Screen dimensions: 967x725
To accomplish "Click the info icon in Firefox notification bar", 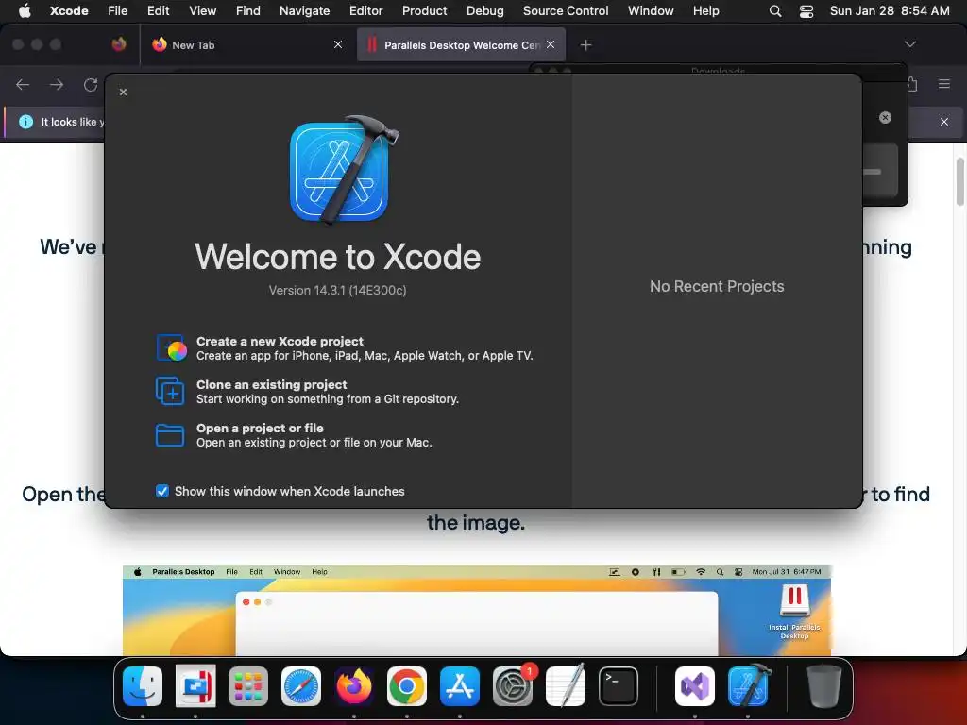I will click(25, 122).
